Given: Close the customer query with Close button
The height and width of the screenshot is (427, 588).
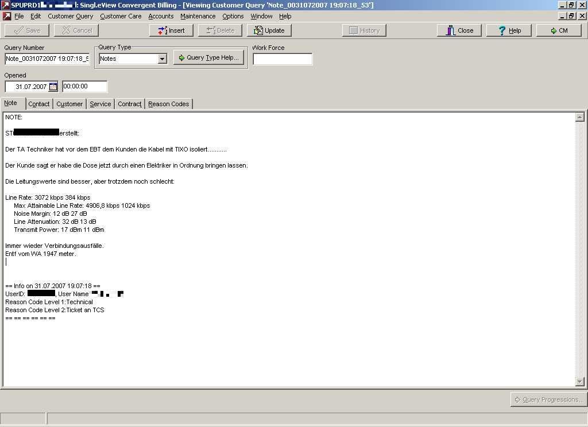Looking at the screenshot, I should 459,30.
